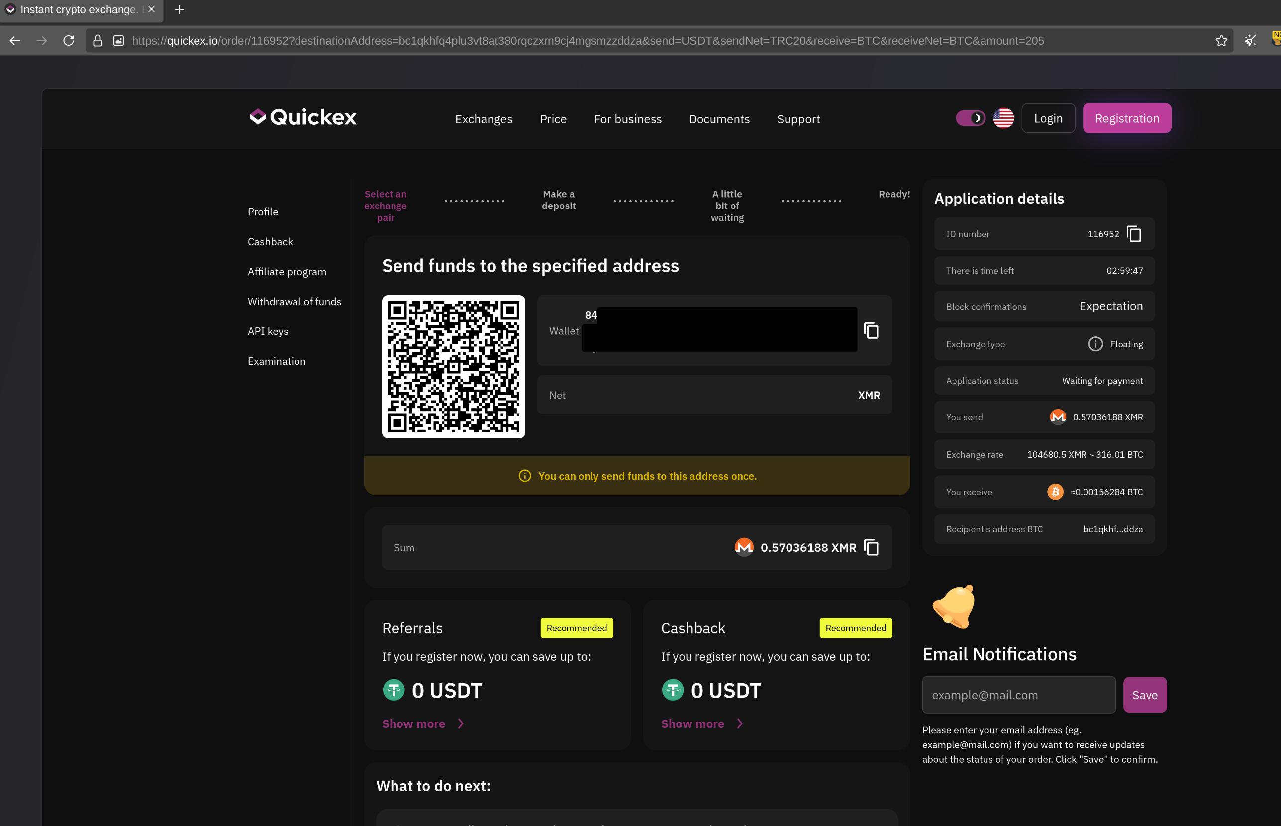Viewport: 1281px width, 826px height.
Task: Click the Quickex logo
Action: (303, 117)
